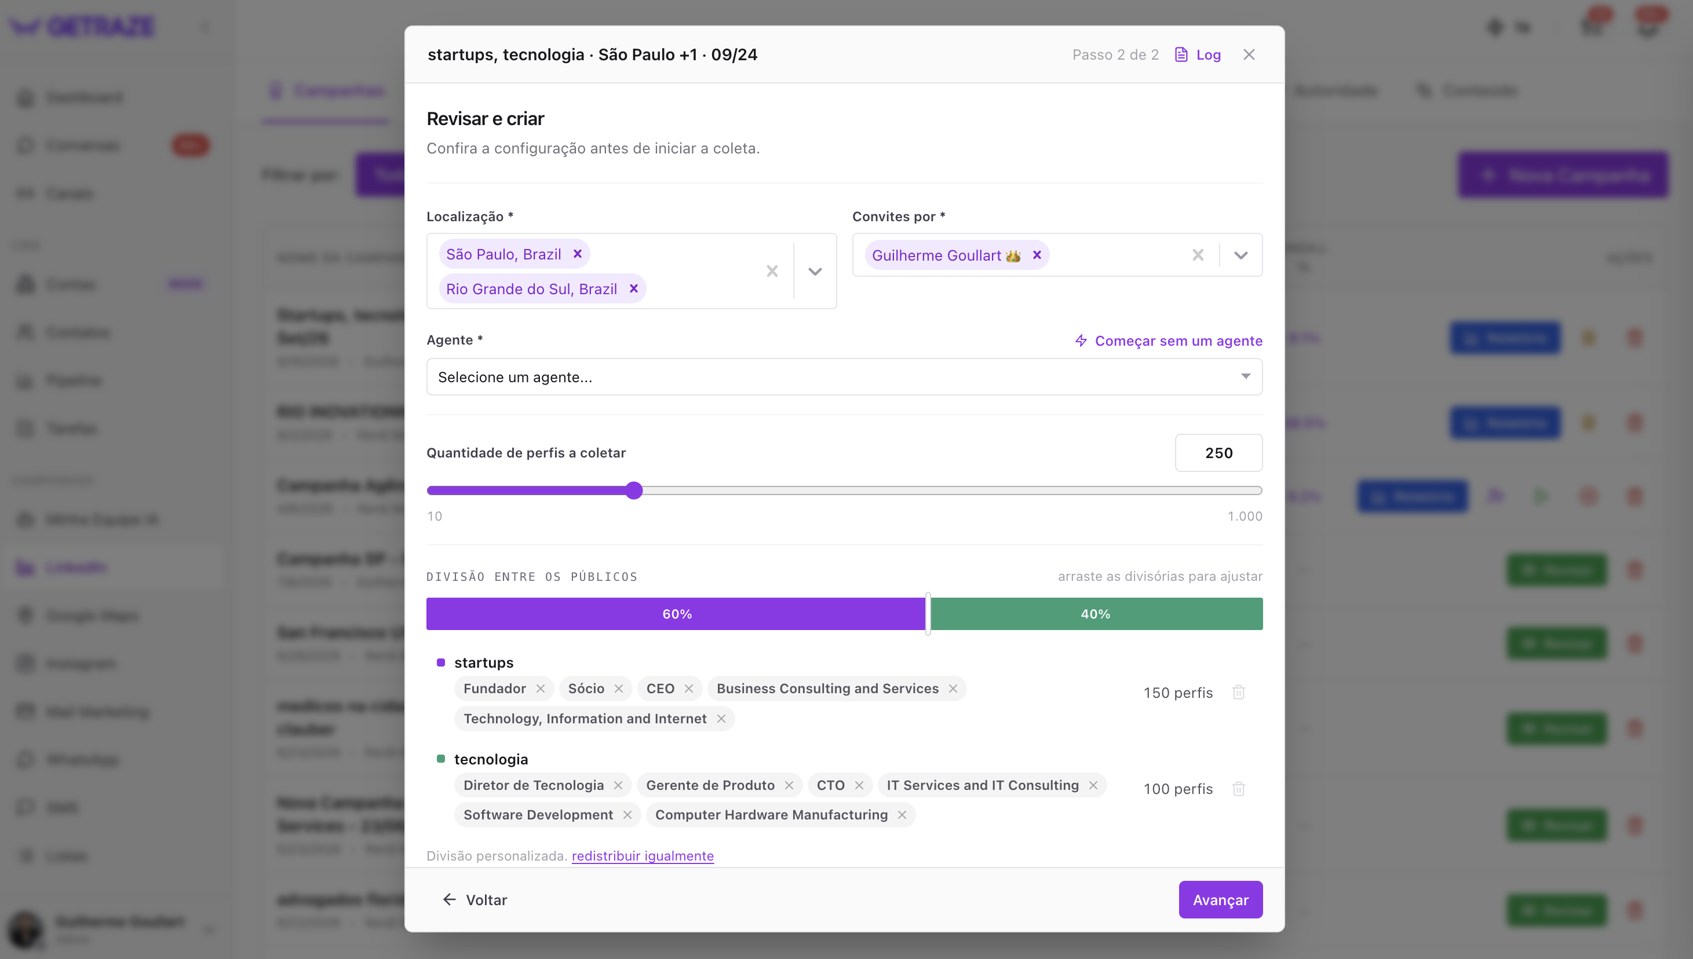Remove the Diretor de Tecnologia tag
Viewport: 1693px width, 959px height.
pos(618,785)
